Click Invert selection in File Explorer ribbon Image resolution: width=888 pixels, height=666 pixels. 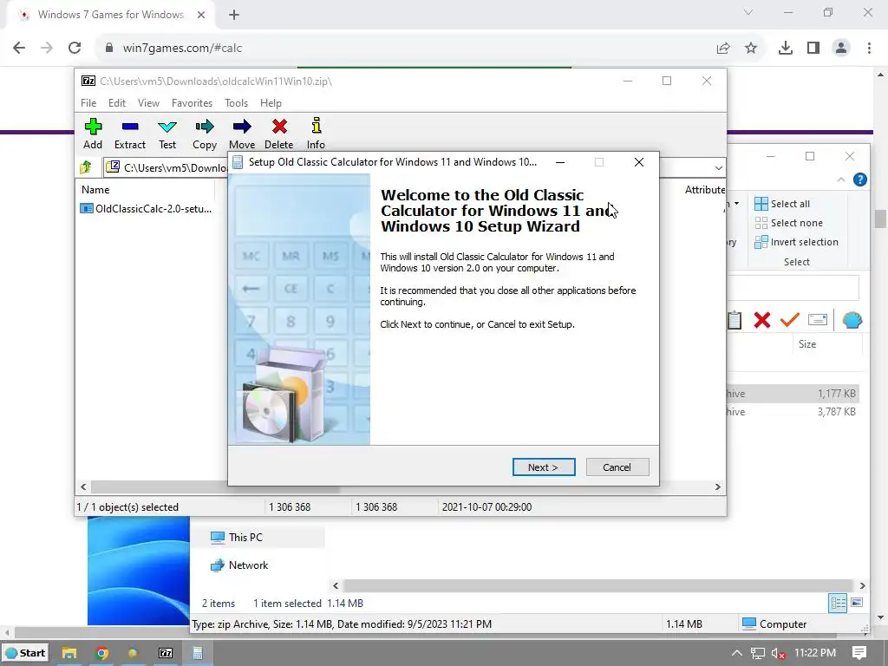[796, 242]
